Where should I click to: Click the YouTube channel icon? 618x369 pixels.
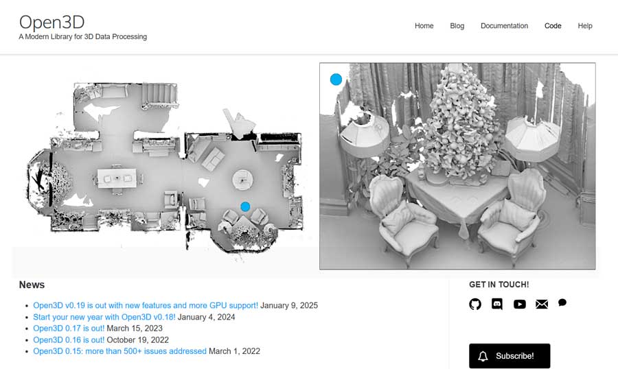pyautogui.click(x=519, y=304)
